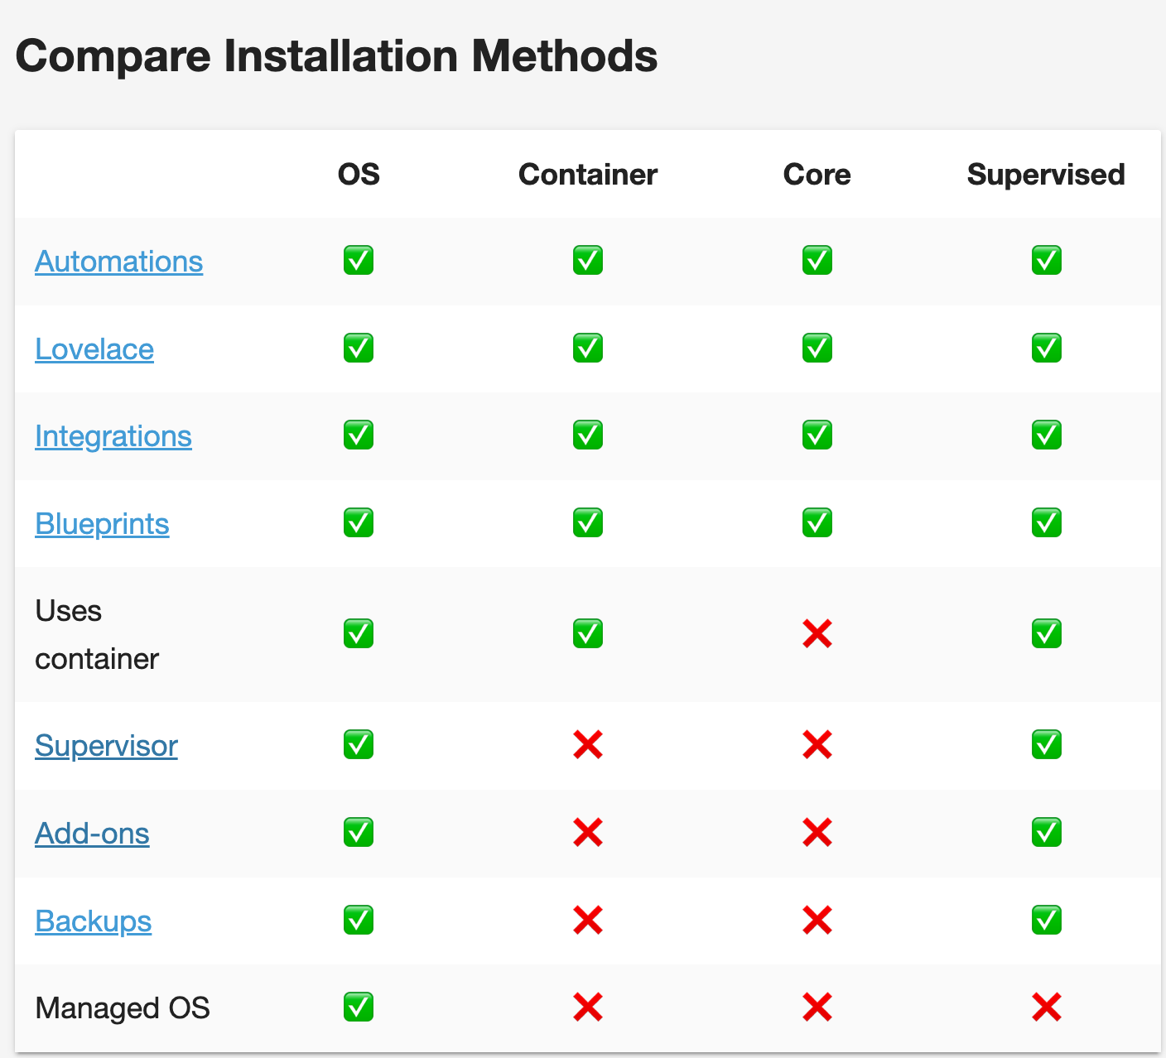The width and height of the screenshot is (1166, 1058).
Task: Click Container's red cross for Add-ons
Action: (587, 832)
